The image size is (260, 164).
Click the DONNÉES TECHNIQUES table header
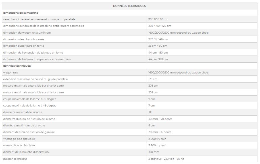[x=129, y=6]
